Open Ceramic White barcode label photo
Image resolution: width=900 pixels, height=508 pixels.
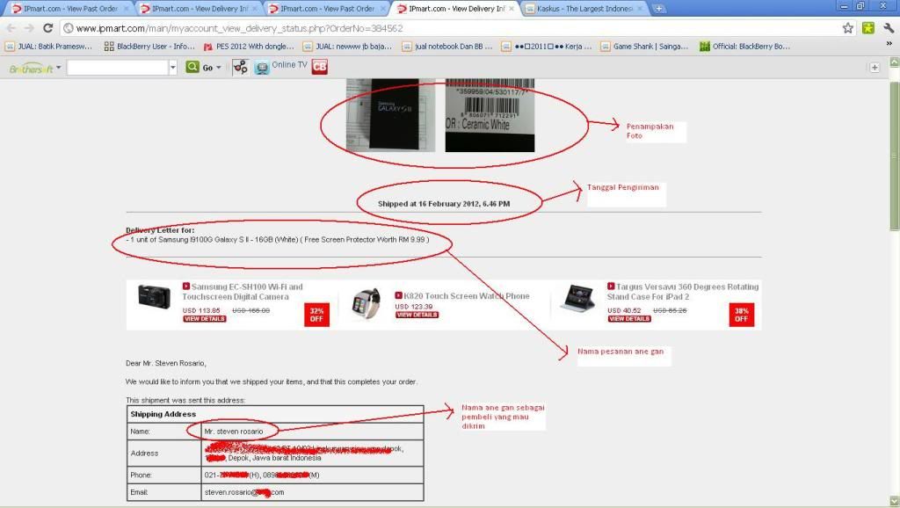490,115
